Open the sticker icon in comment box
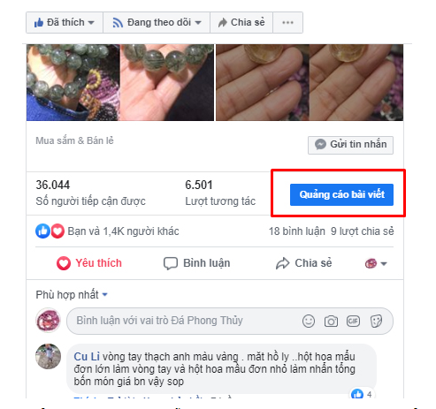The width and height of the screenshot is (436, 409). [x=376, y=321]
